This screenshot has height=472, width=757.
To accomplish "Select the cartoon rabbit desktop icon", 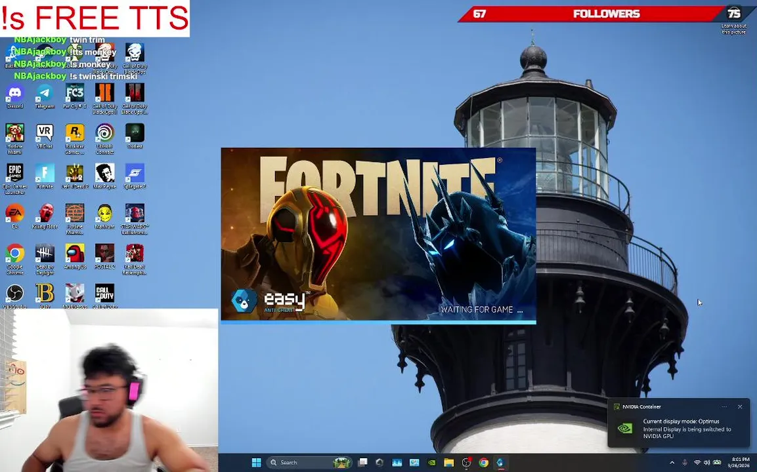I will click(74, 296).
